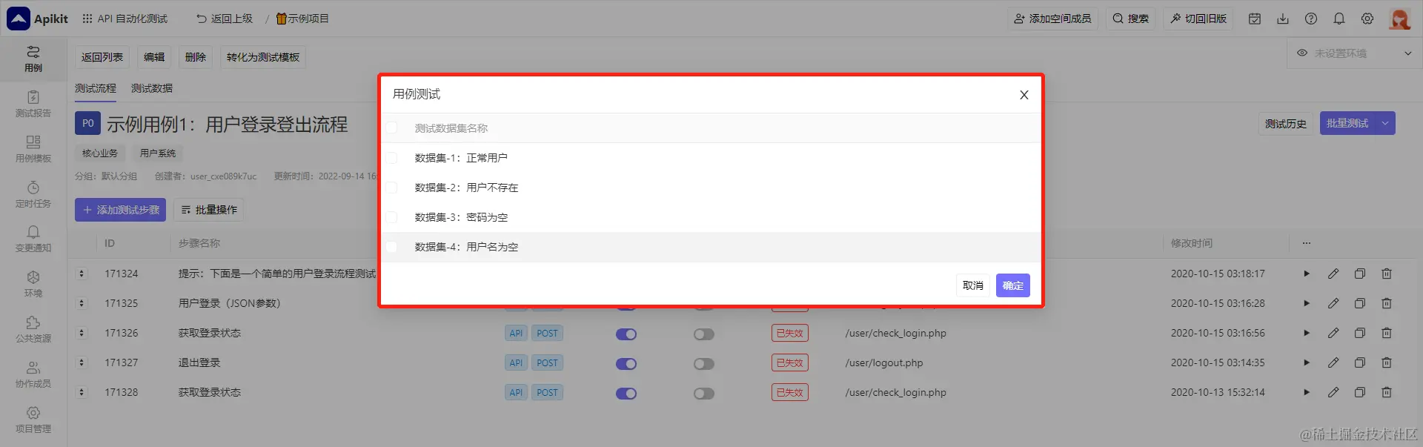1423x447 pixels.
Task: Delete step 171327 with trash icon
Action: [1387, 362]
